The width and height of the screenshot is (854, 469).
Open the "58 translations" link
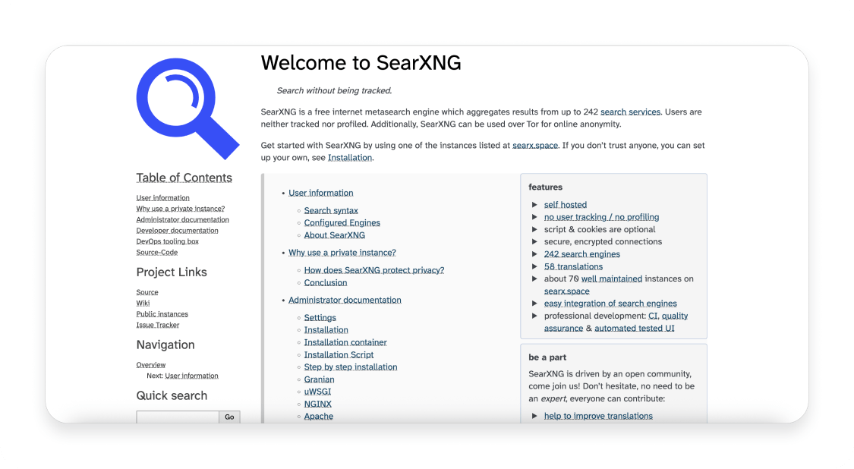574,266
